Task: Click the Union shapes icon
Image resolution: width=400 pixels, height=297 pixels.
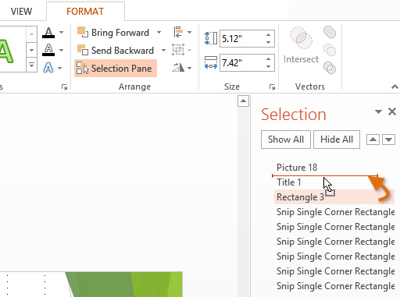Action: pyautogui.click(x=330, y=32)
